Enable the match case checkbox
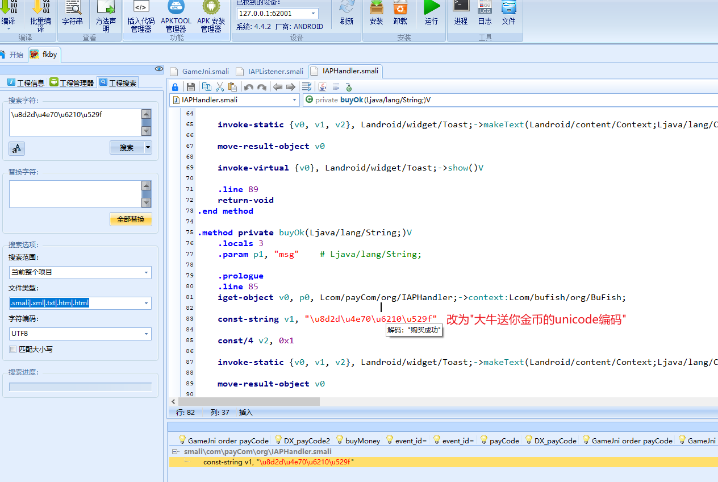The width and height of the screenshot is (718, 482). point(13,350)
